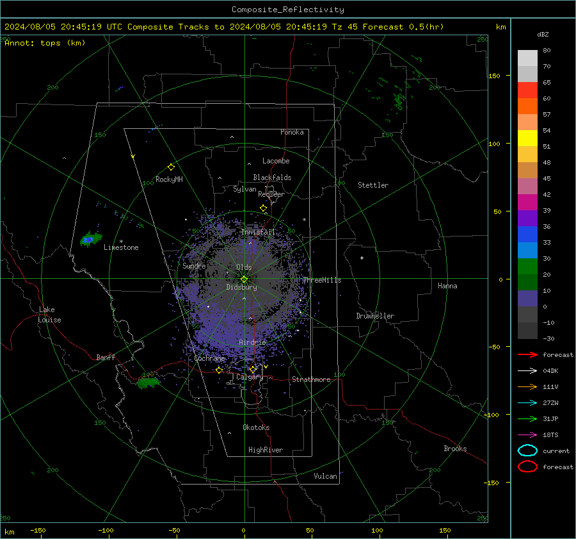Click the ThreeHills label
The width and height of the screenshot is (576, 539).
tap(322, 280)
